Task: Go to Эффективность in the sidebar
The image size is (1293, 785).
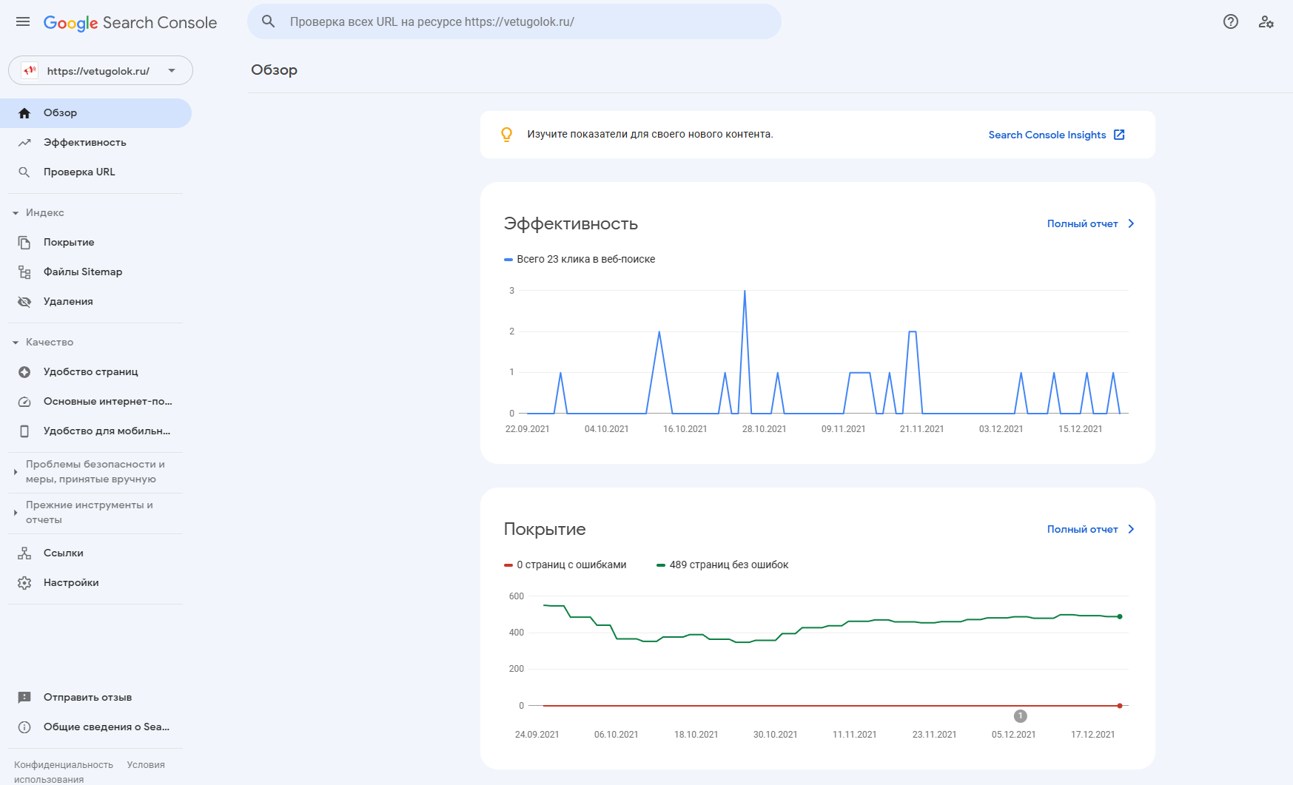Action: tap(84, 143)
